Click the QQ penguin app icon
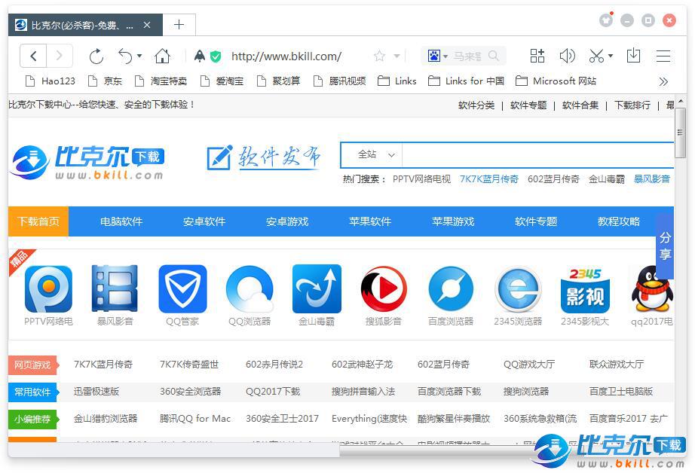 click(x=652, y=288)
